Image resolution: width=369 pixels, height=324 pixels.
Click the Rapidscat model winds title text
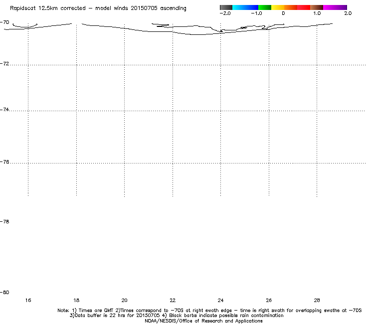coord(98,8)
